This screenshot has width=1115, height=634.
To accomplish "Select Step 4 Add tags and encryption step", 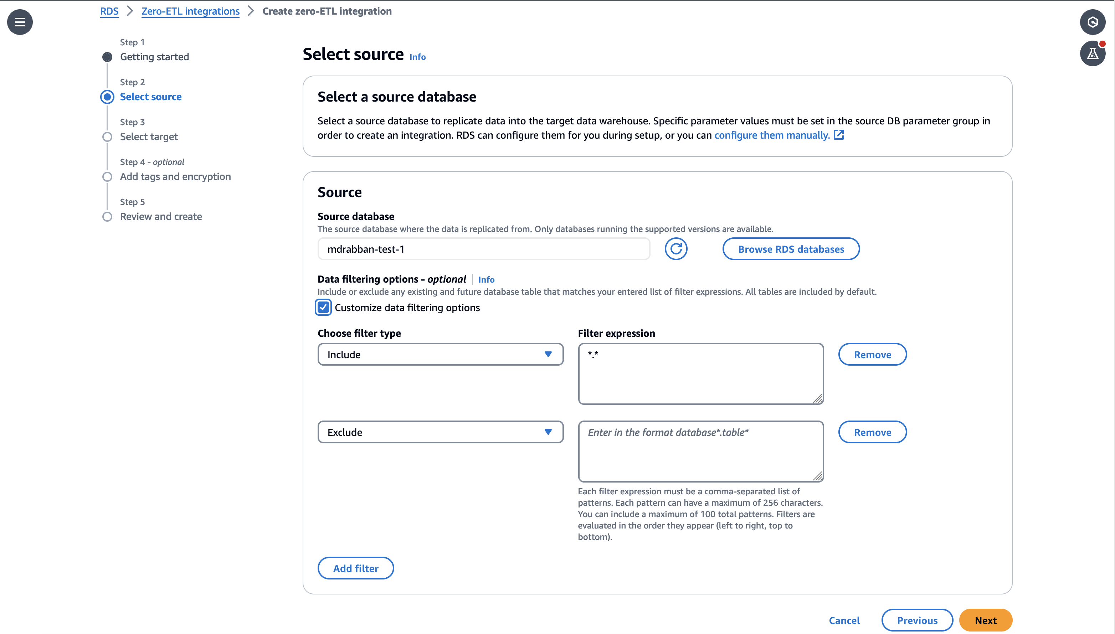I will click(175, 176).
